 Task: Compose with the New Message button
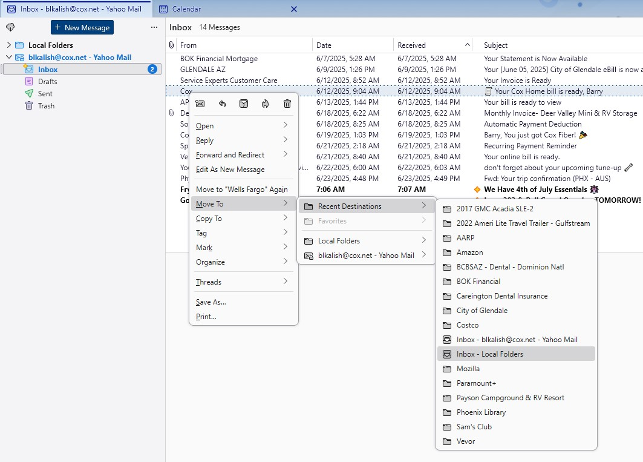pyautogui.click(x=82, y=27)
